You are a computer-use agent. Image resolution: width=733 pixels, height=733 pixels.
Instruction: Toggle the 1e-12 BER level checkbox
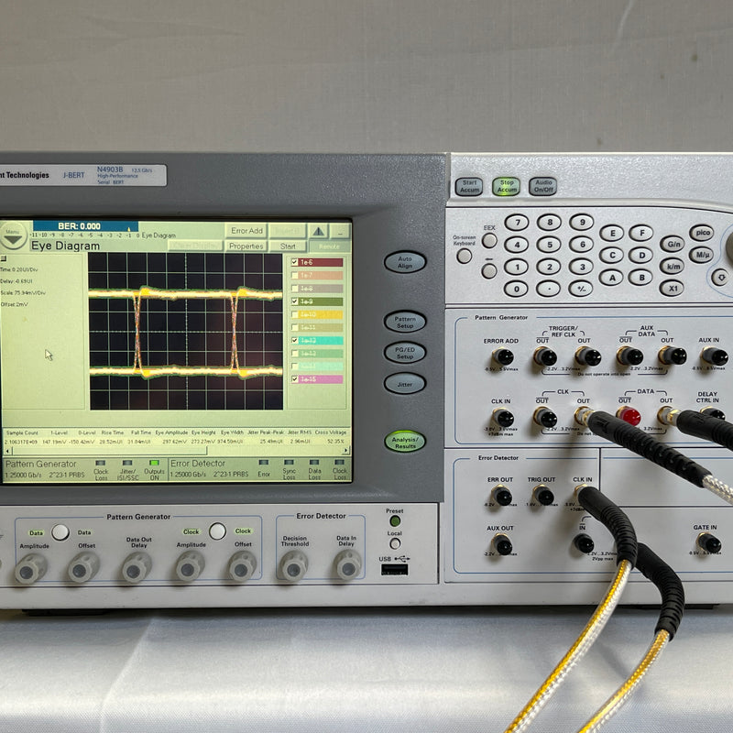294,339
